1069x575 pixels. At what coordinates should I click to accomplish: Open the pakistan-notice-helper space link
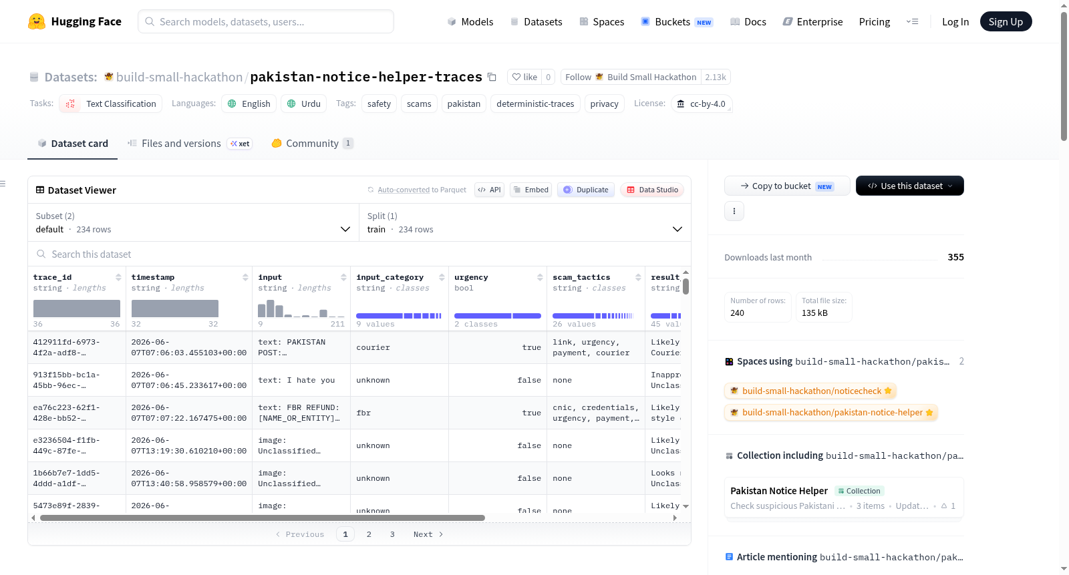(x=830, y=412)
